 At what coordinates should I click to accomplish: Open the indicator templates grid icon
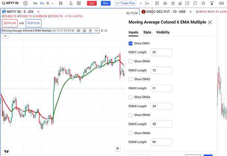79,3
